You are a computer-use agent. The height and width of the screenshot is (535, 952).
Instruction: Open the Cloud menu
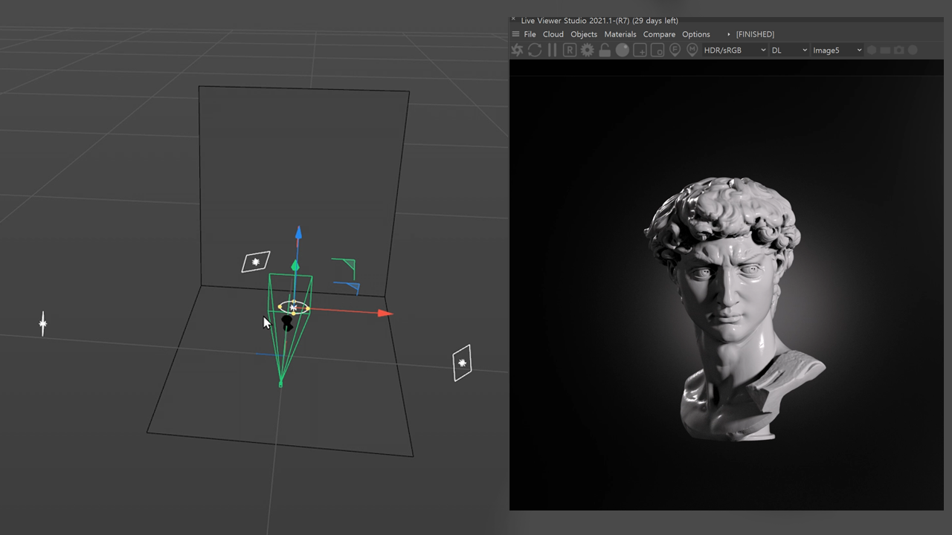pyautogui.click(x=553, y=34)
